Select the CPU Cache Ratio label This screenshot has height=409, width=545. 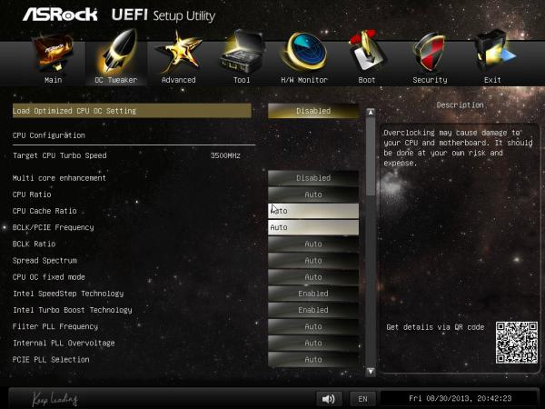(45, 211)
